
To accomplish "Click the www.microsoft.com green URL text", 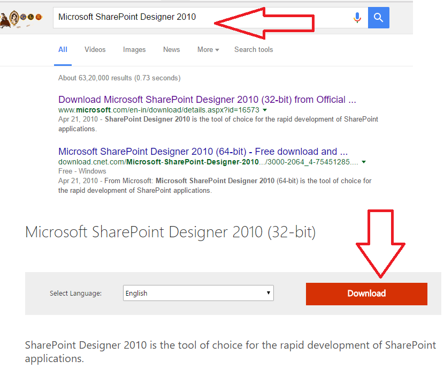I will coord(158,110).
